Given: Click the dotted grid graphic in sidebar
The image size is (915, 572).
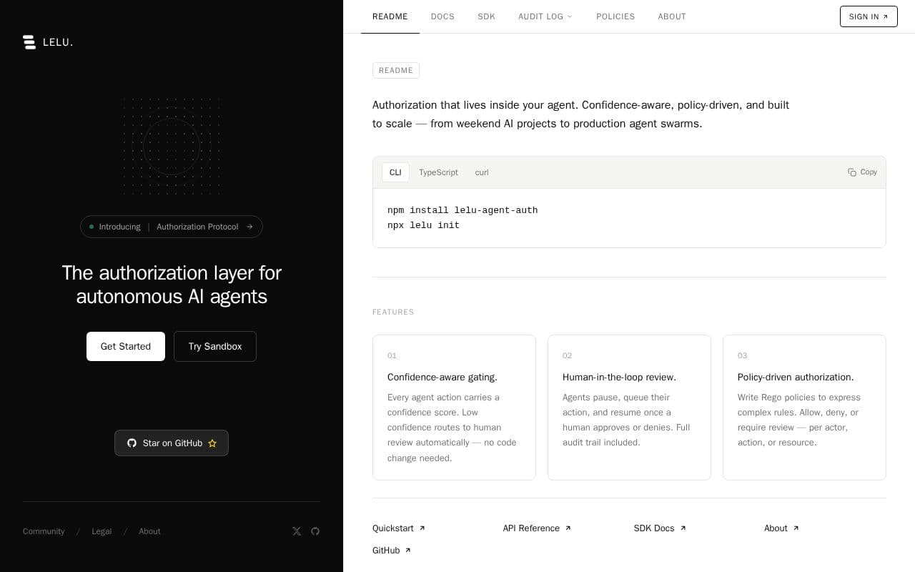Looking at the screenshot, I should (x=172, y=147).
